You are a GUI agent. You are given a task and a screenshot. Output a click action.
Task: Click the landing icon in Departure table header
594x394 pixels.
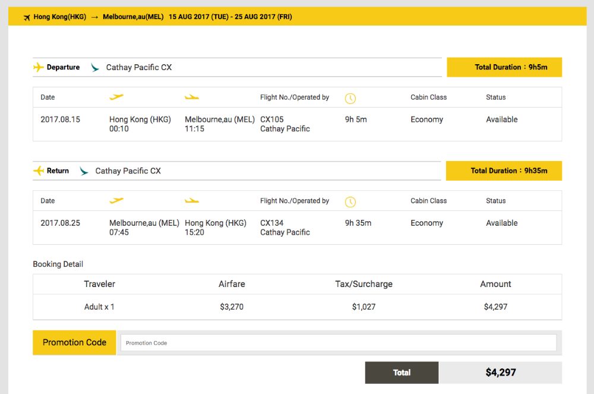tap(192, 97)
